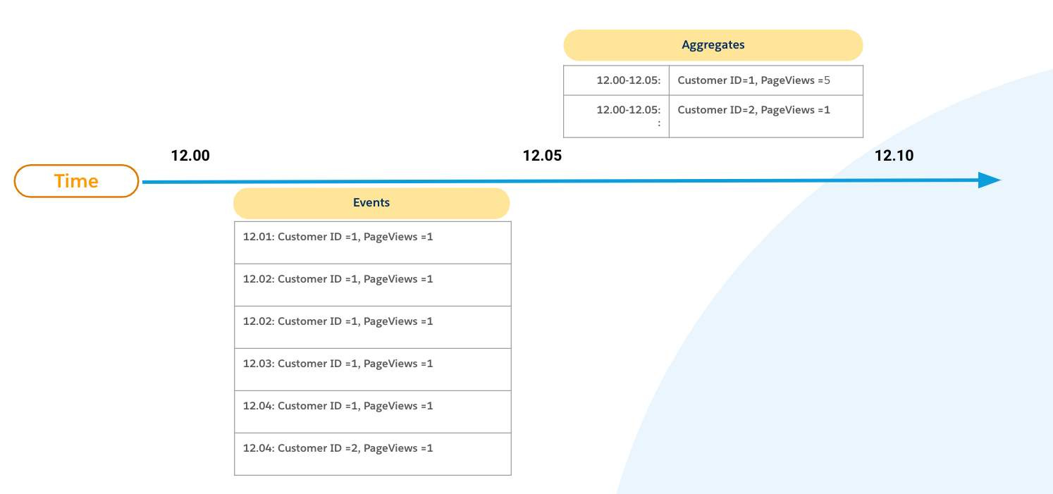Viewport: 1053px width, 494px height.
Task: Select the Aggregates header banner
Action: coord(713,45)
